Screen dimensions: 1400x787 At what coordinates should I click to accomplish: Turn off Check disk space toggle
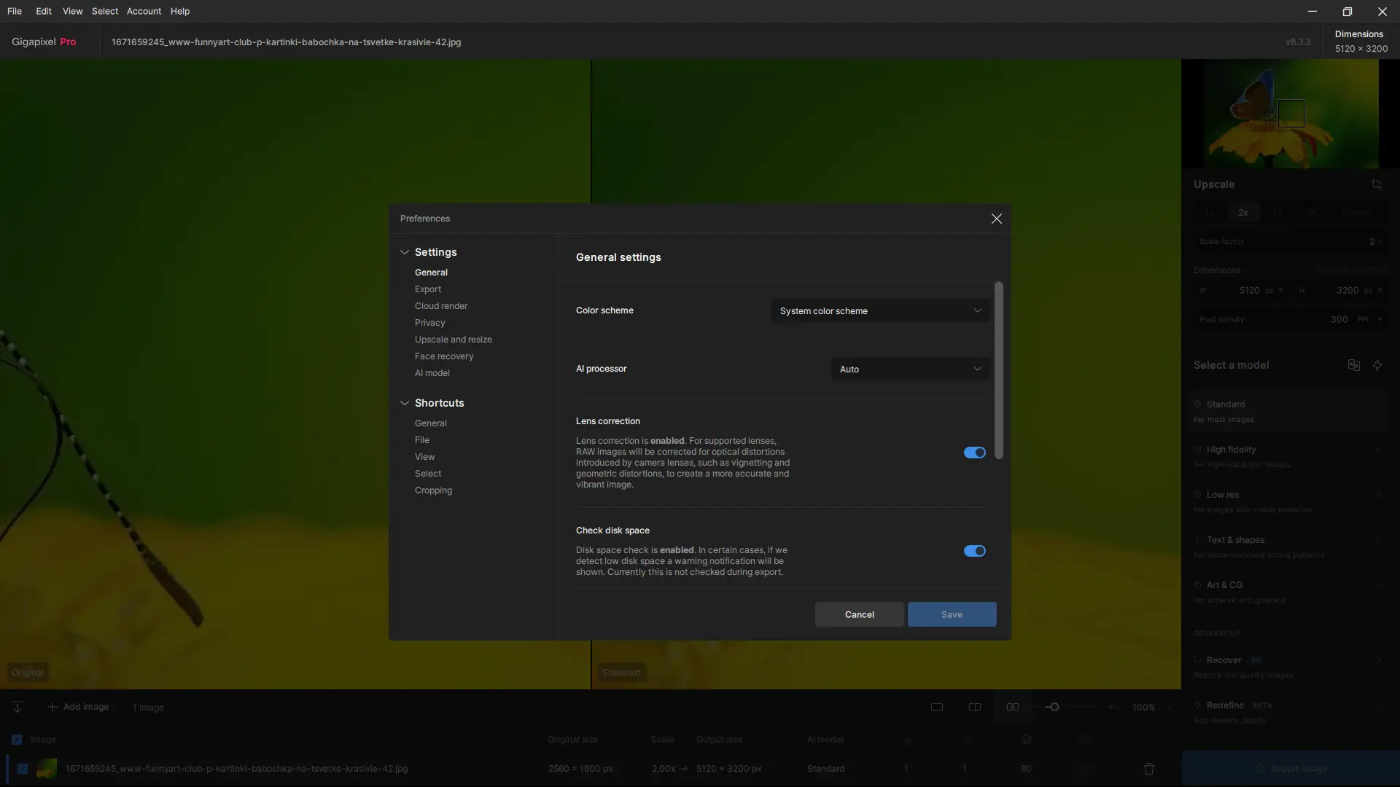click(x=974, y=551)
